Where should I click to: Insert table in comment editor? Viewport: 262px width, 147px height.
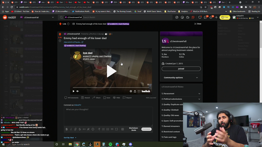pos(123,129)
